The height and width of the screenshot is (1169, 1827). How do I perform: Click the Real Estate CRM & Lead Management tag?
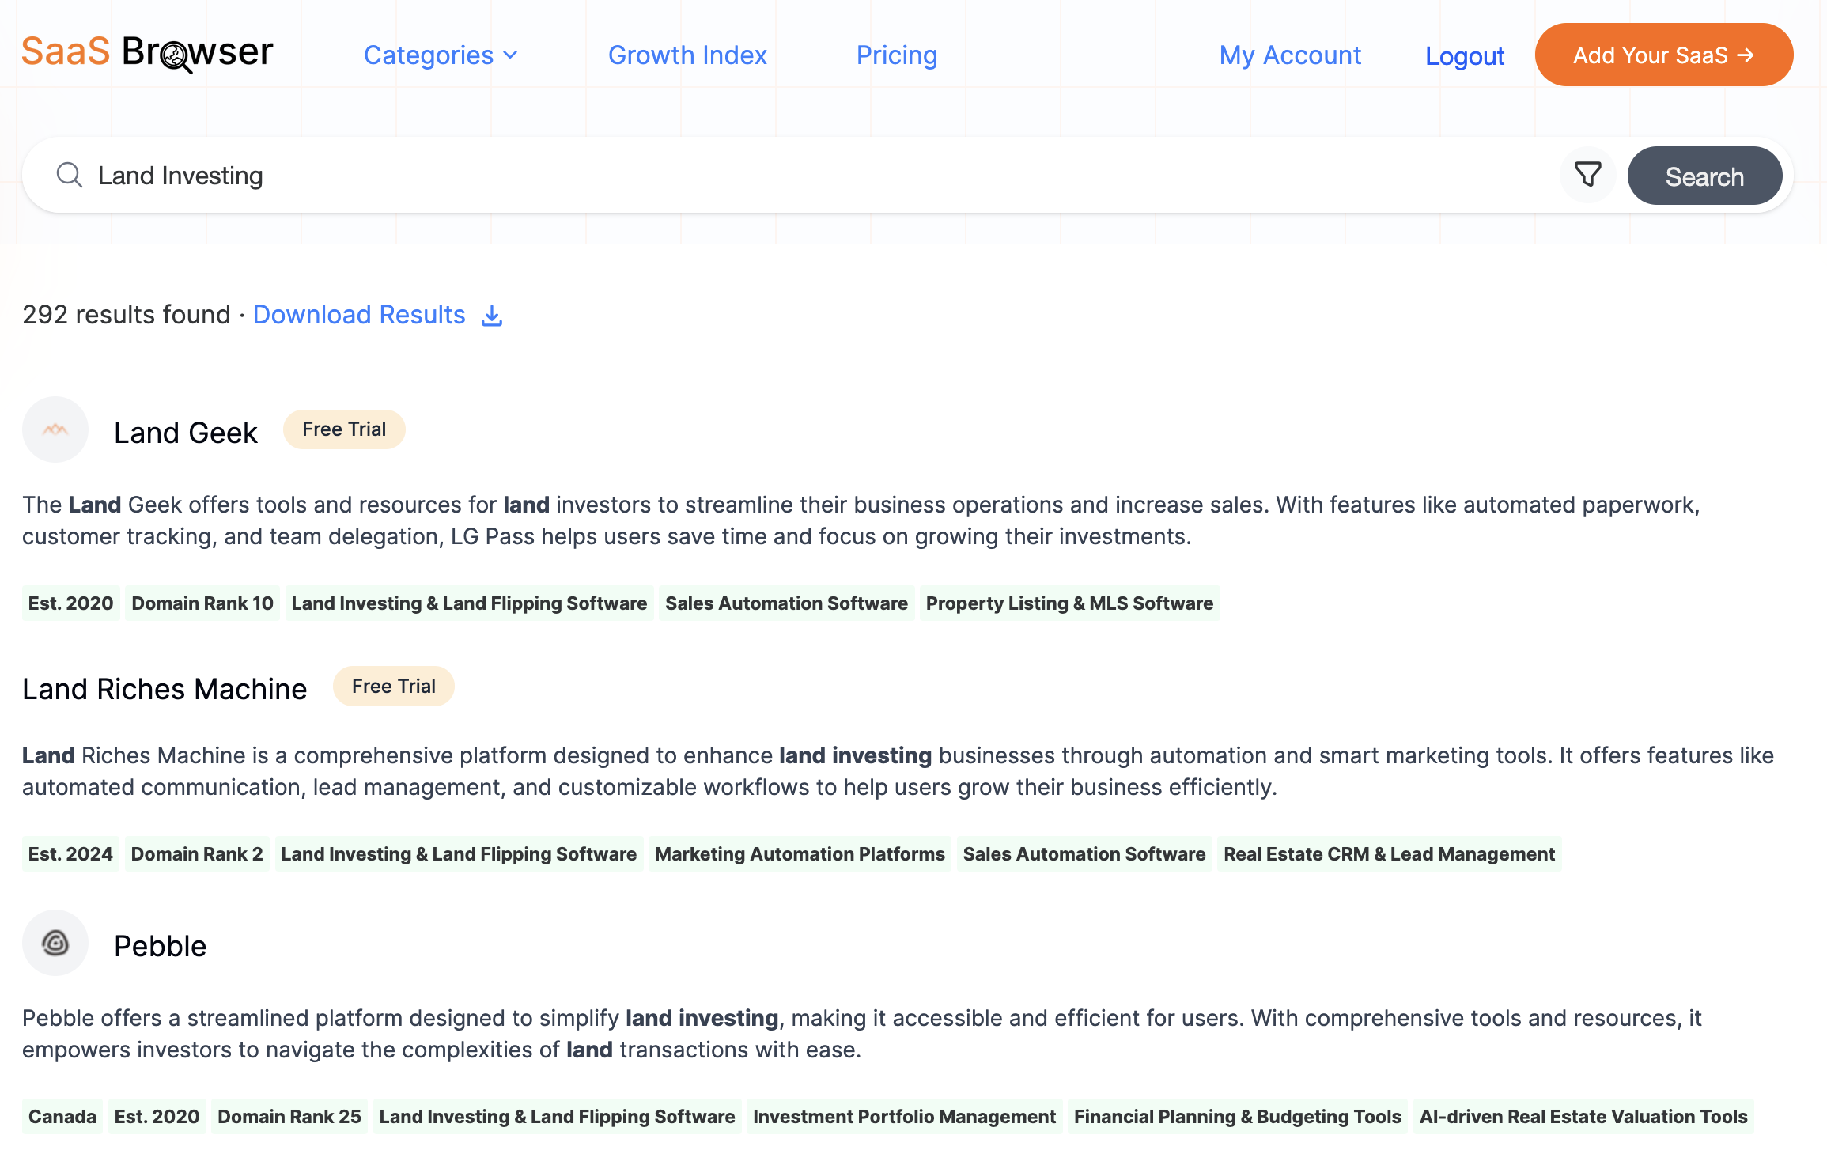pyautogui.click(x=1389, y=854)
